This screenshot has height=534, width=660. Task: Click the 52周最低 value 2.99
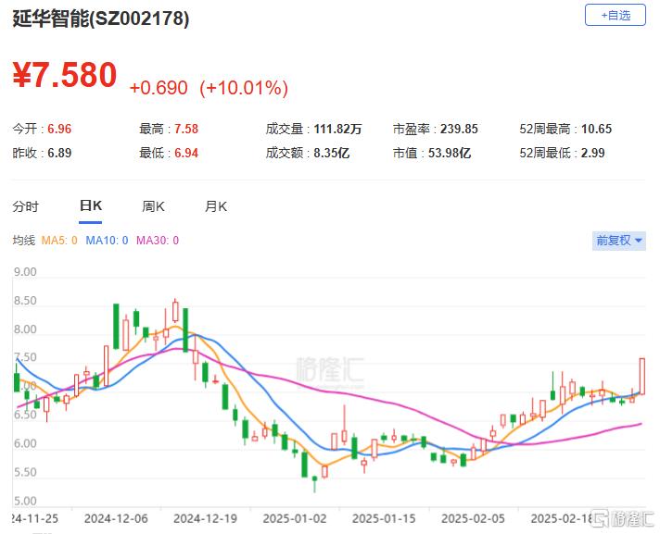coord(593,153)
